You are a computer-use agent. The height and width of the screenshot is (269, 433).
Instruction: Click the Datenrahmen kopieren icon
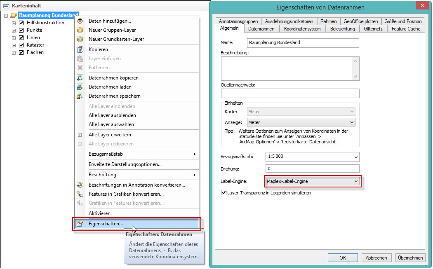point(80,78)
